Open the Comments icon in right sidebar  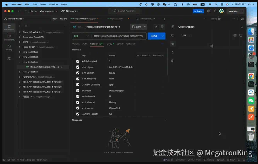coord(173,35)
